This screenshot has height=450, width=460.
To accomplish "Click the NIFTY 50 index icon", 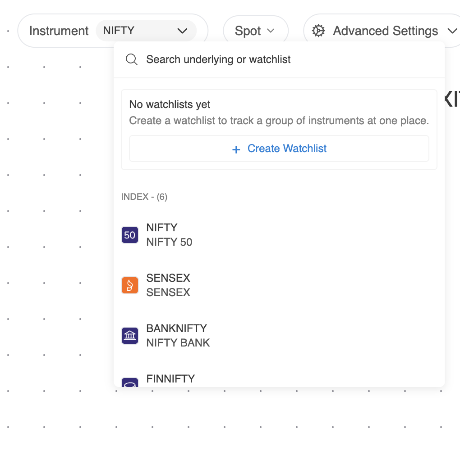I will coord(130,235).
